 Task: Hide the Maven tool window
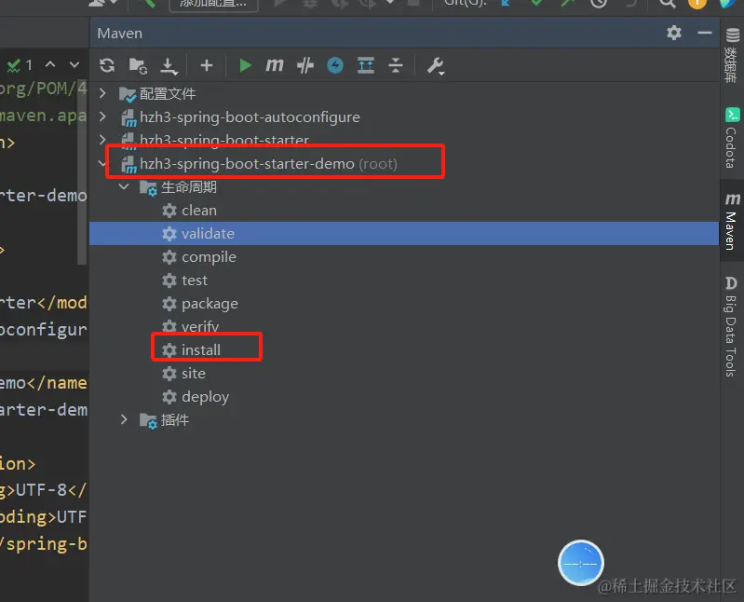click(705, 33)
